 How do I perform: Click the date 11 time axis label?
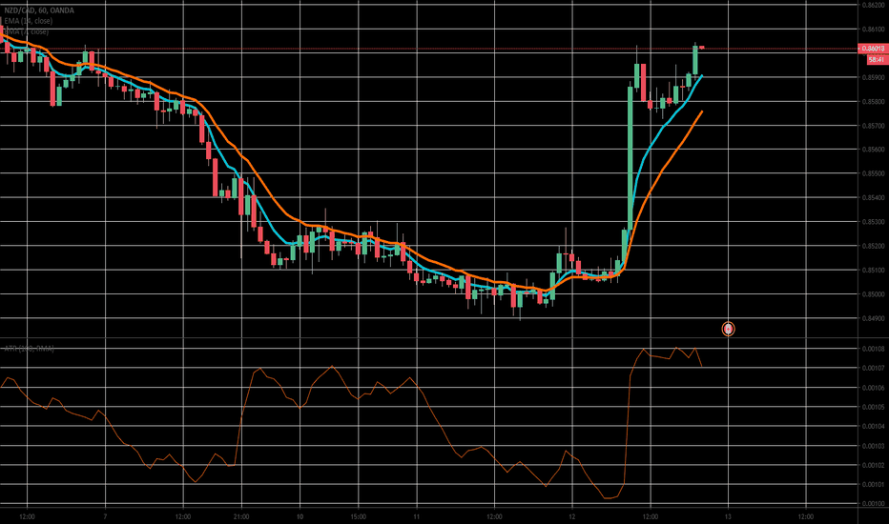point(417,516)
